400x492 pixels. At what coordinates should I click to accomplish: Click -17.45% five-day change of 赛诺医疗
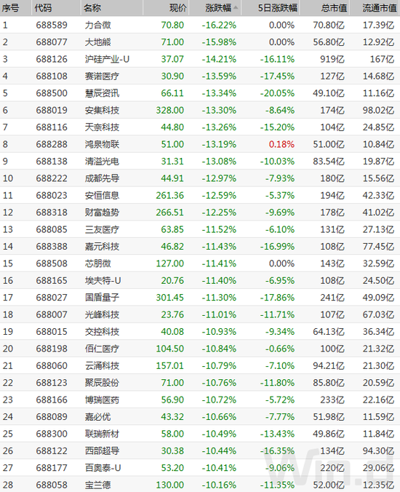[277, 76]
